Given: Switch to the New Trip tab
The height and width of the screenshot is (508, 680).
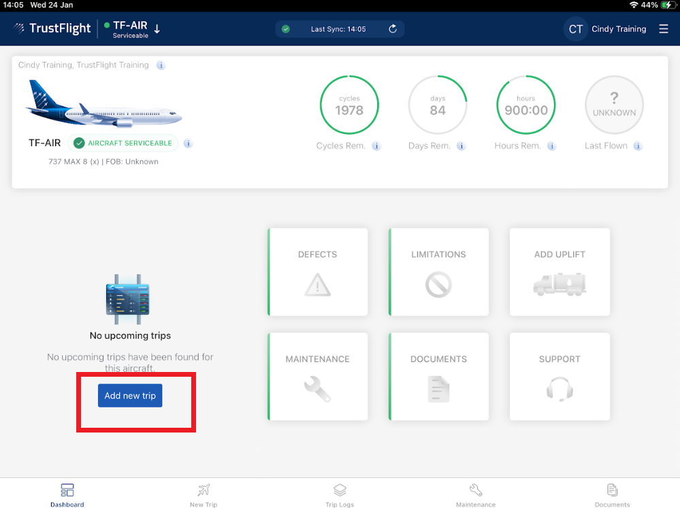Looking at the screenshot, I should pyautogui.click(x=204, y=495).
